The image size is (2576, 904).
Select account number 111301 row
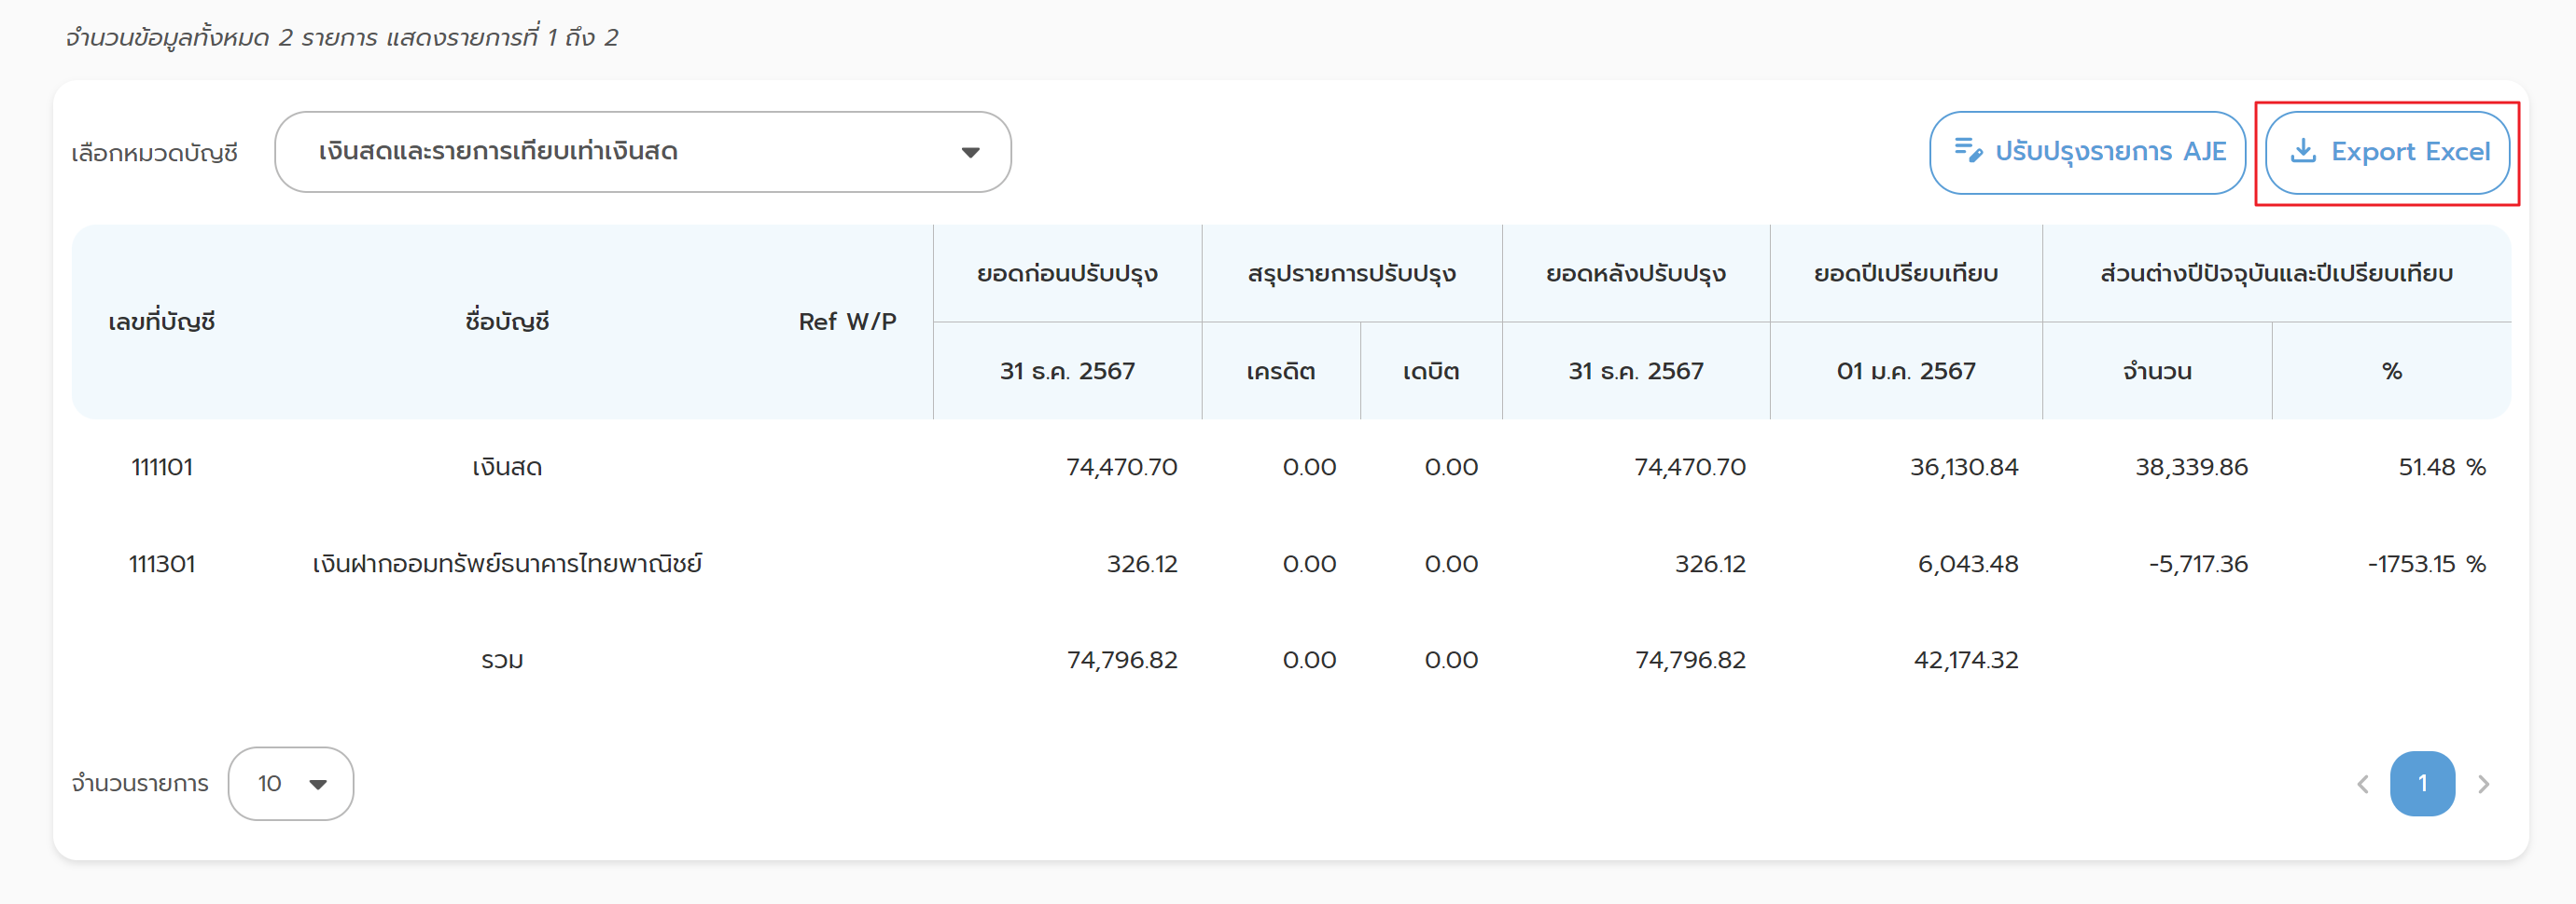click(x=162, y=565)
